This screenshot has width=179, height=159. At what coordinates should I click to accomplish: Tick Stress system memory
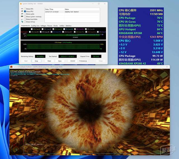pos(25,16)
